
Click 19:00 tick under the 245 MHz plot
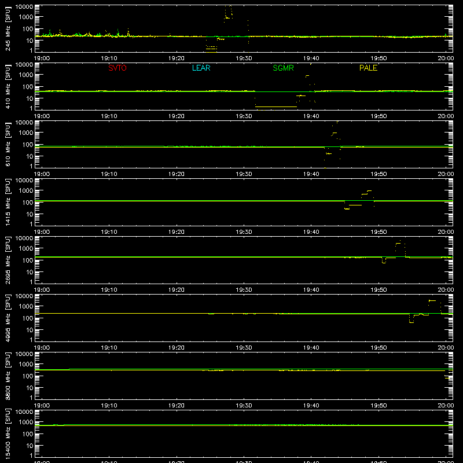point(42,58)
